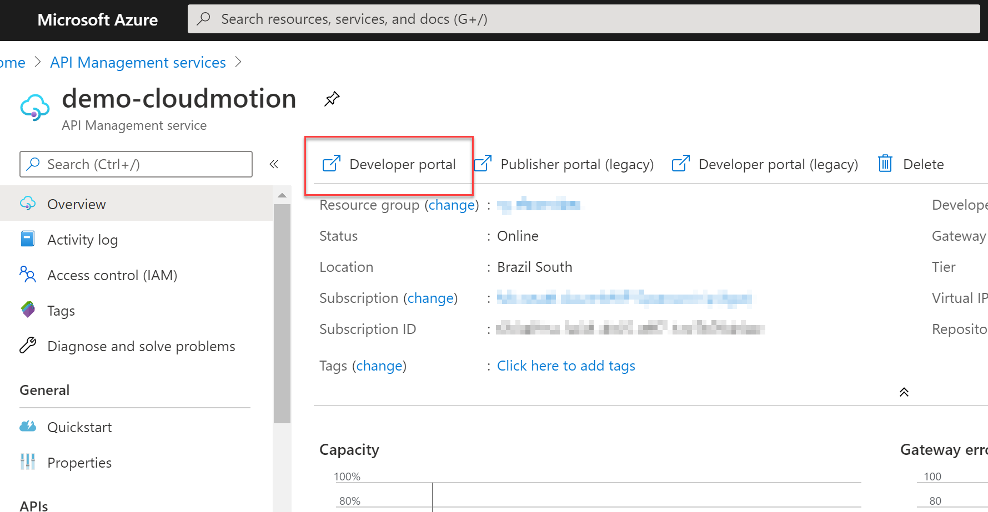Open Activity log in the sidebar
Image resolution: width=988 pixels, height=512 pixels.
136,239
